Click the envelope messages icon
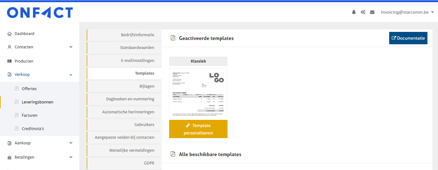 point(372,12)
